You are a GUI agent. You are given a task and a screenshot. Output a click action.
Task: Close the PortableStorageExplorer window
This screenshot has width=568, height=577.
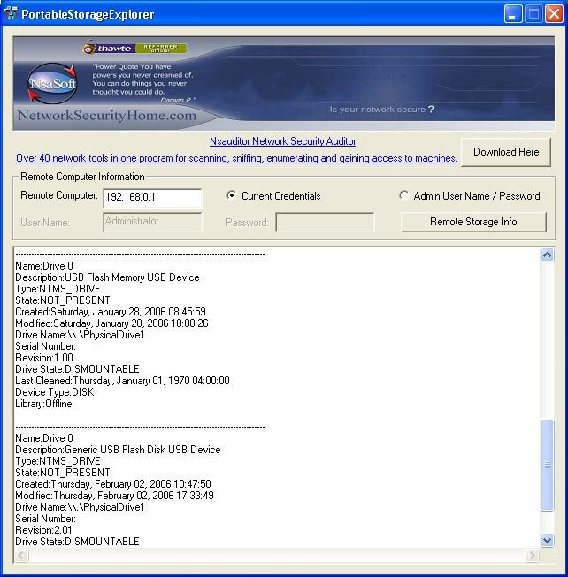pos(554,14)
